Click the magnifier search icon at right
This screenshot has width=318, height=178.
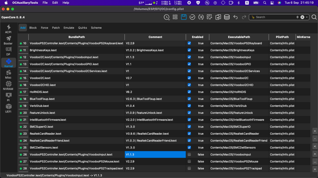point(314,17)
